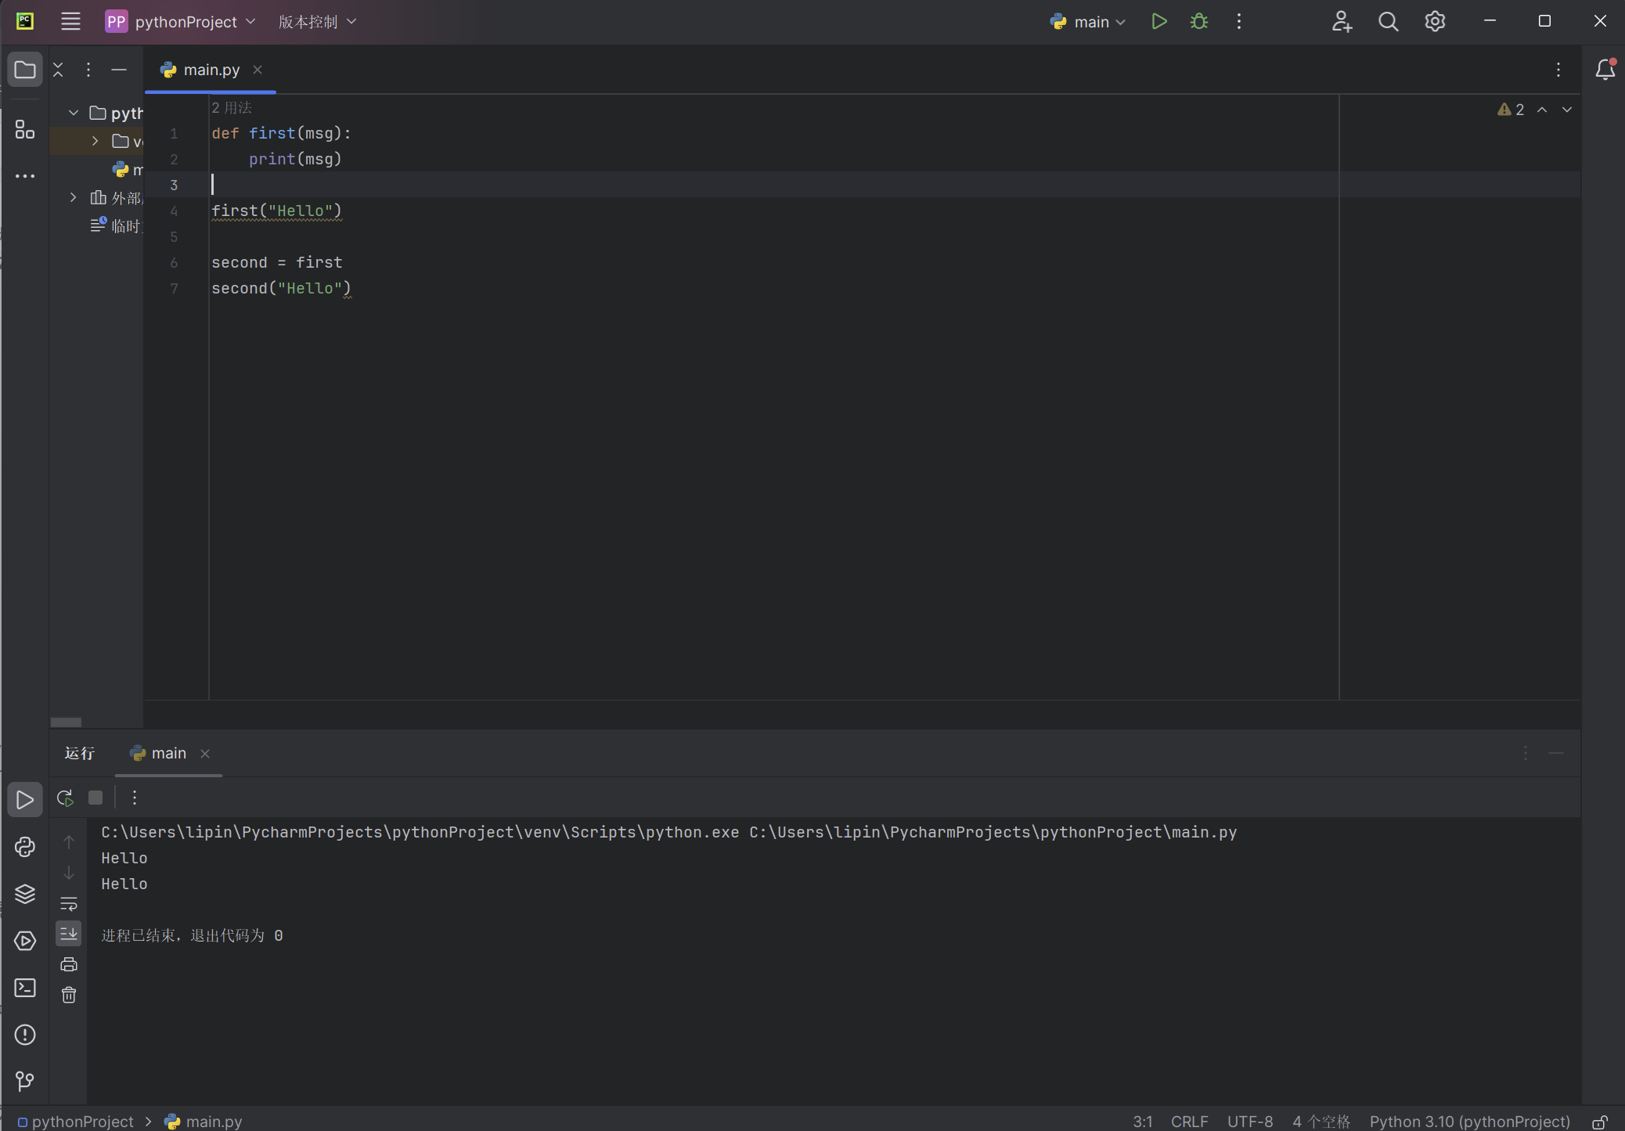This screenshot has width=1625, height=1131.
Task: Change CRLF line separator in status bar
Action: tap(1190, 1122)
